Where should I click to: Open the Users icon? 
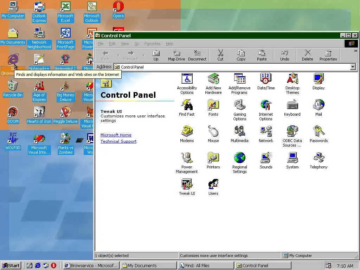[x=213, y=187]
